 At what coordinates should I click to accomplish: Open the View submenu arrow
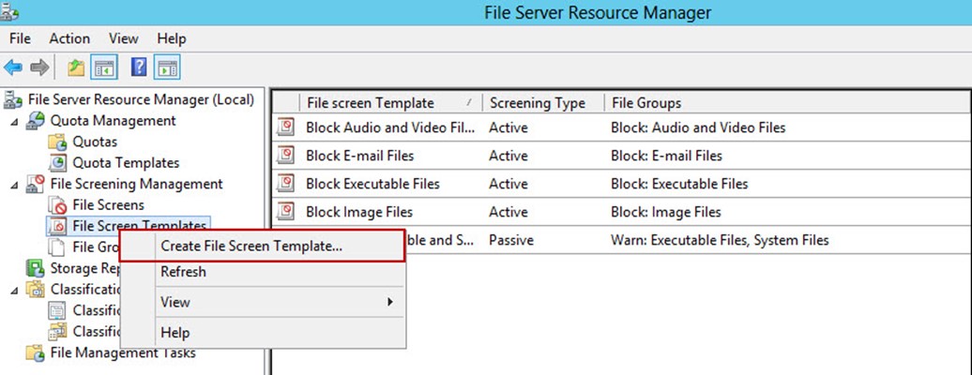point(390,302)
